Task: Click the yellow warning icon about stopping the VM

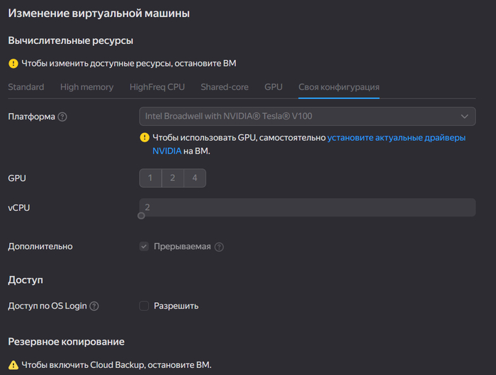Action: (x=13, y=64)
